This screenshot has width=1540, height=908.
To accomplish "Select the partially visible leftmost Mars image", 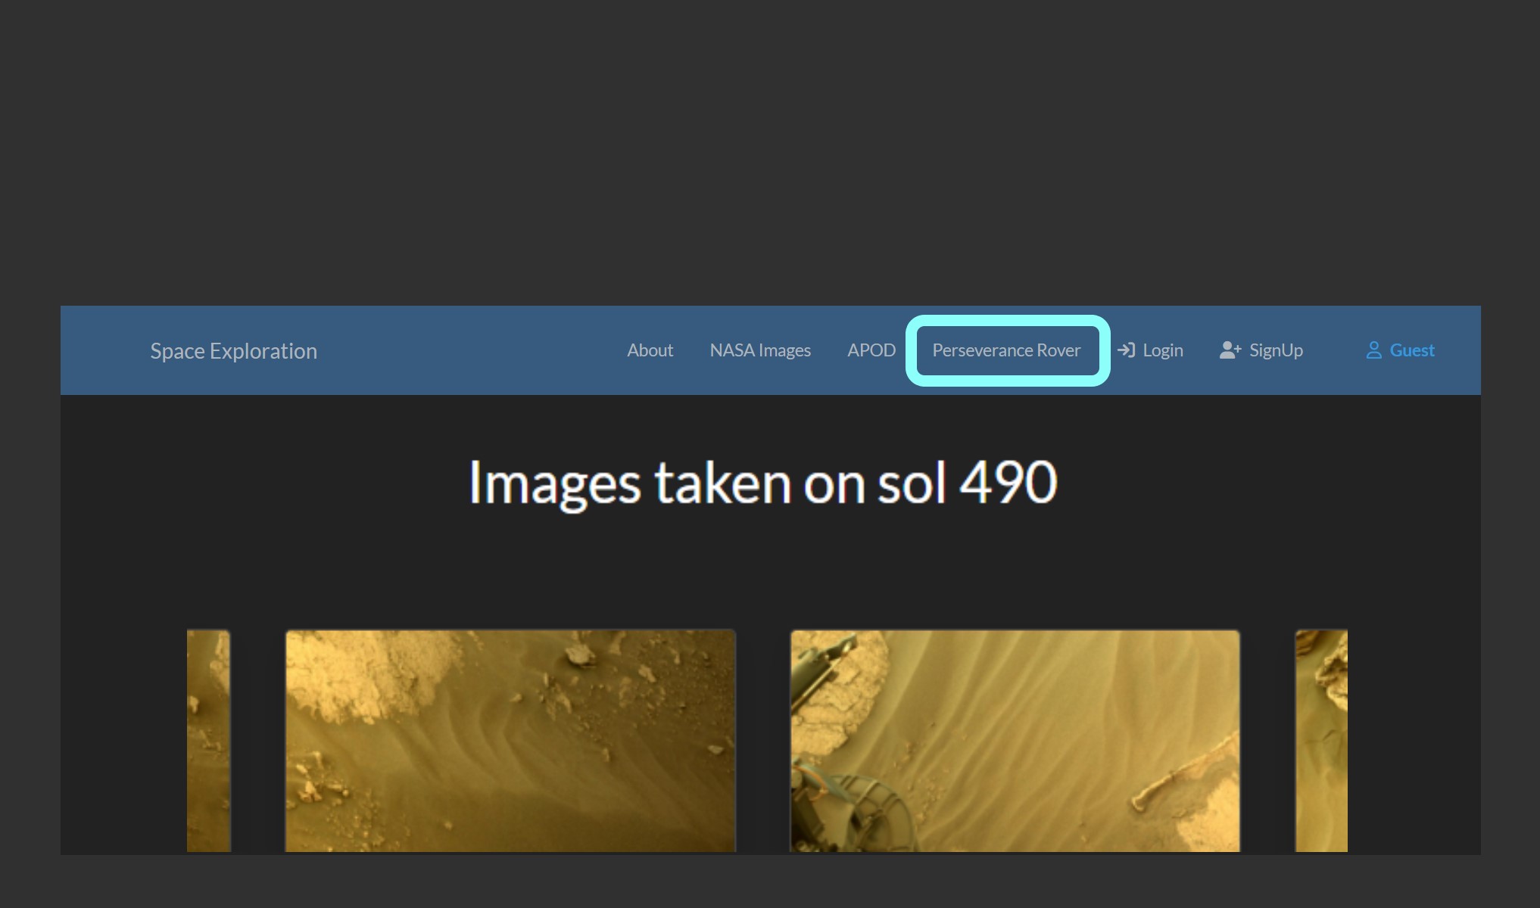I will tap(208, 742).
